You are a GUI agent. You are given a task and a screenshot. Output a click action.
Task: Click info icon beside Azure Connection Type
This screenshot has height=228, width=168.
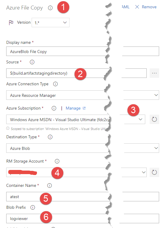tap(55, 84)
